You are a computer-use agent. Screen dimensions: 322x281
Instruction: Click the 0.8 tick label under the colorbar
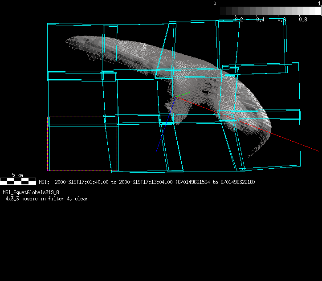(303, 20)
